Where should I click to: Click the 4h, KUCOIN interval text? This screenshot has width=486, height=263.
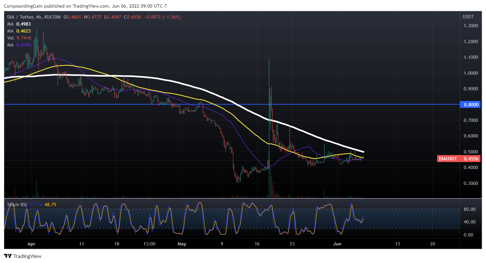click(49, 17)
